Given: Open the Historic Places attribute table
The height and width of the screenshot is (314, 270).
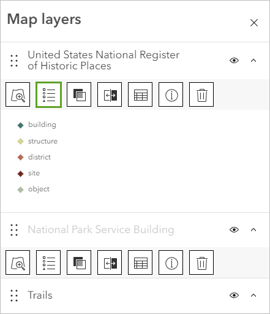Looking at the screenshot, I should coord(140,94).
